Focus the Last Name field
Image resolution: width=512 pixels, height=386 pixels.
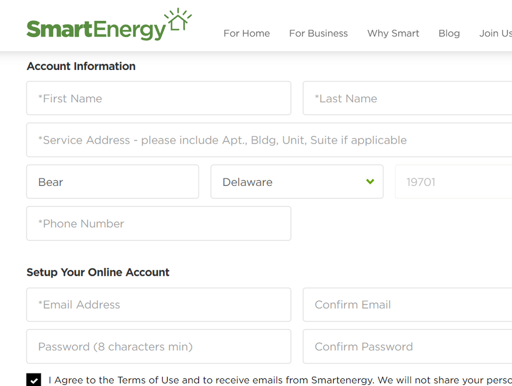coord(408,98)
